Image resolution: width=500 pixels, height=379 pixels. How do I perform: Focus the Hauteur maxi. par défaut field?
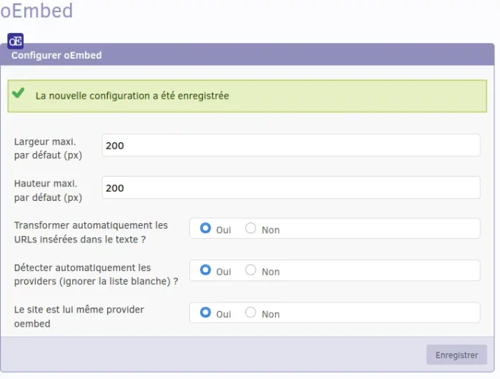point(291,187)
